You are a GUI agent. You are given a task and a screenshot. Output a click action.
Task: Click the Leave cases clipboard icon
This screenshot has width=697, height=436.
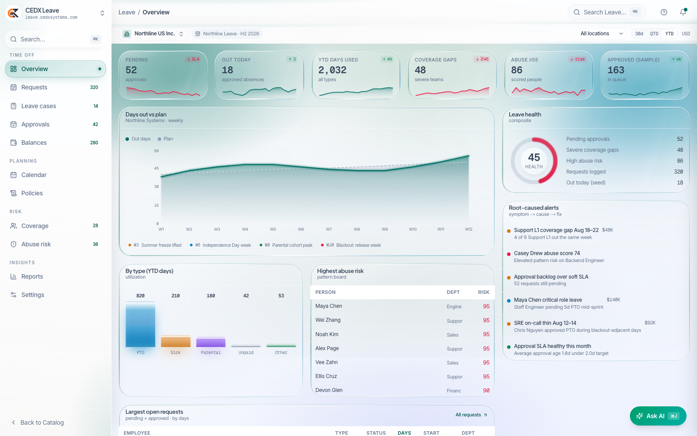14,106
